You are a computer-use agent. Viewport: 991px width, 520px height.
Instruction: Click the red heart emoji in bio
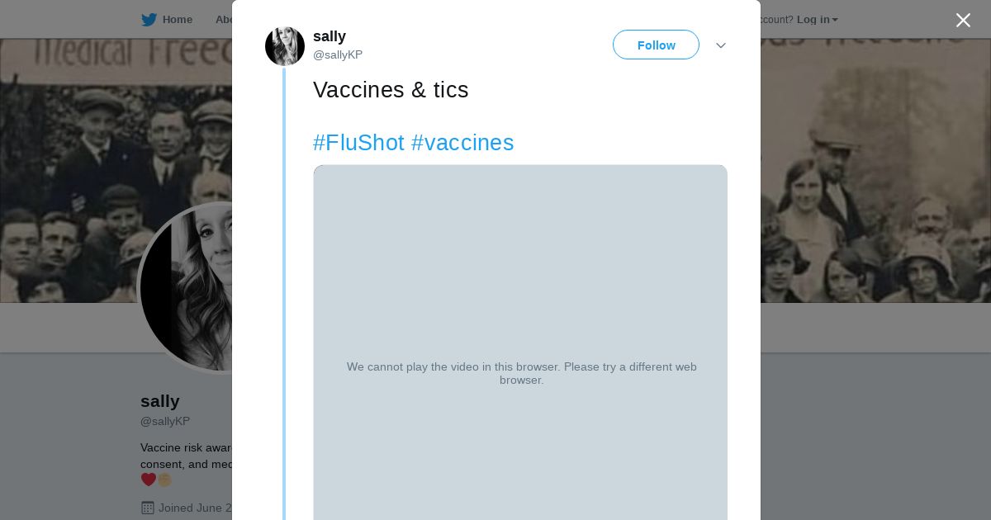(149, 480)
